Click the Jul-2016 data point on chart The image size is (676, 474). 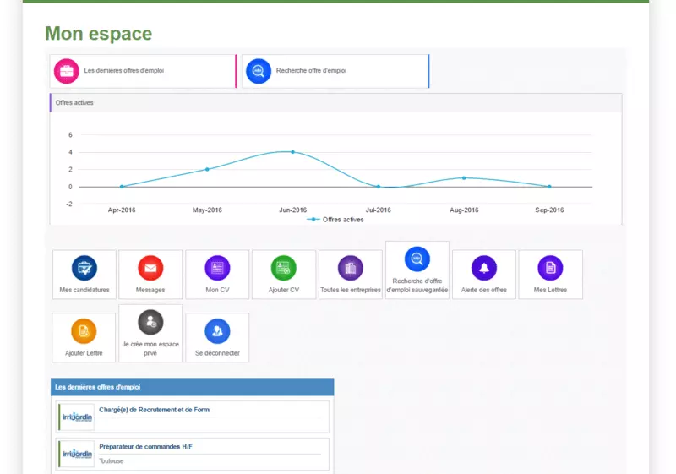click(x=379, y=187)
